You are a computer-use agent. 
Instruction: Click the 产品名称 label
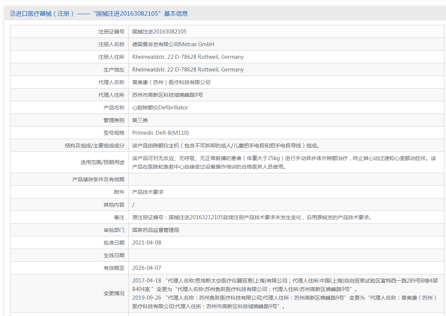pos(114,108)
